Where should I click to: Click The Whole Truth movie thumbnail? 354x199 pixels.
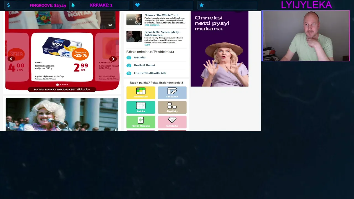134,20
